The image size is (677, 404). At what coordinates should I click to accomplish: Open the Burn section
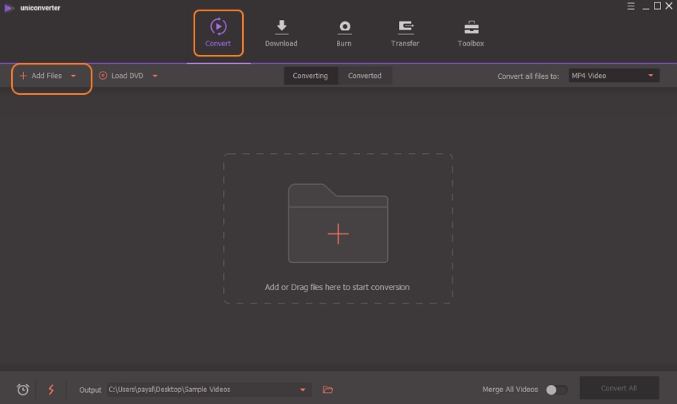(344, 33)
